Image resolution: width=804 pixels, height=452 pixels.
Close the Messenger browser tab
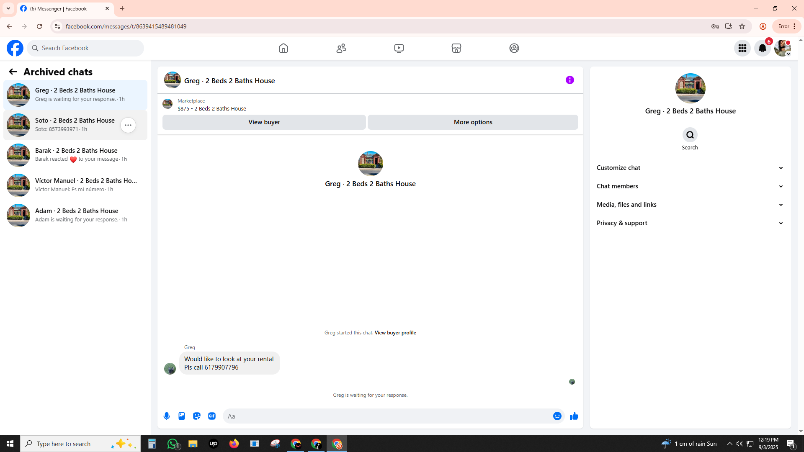[x=107, y=8]
